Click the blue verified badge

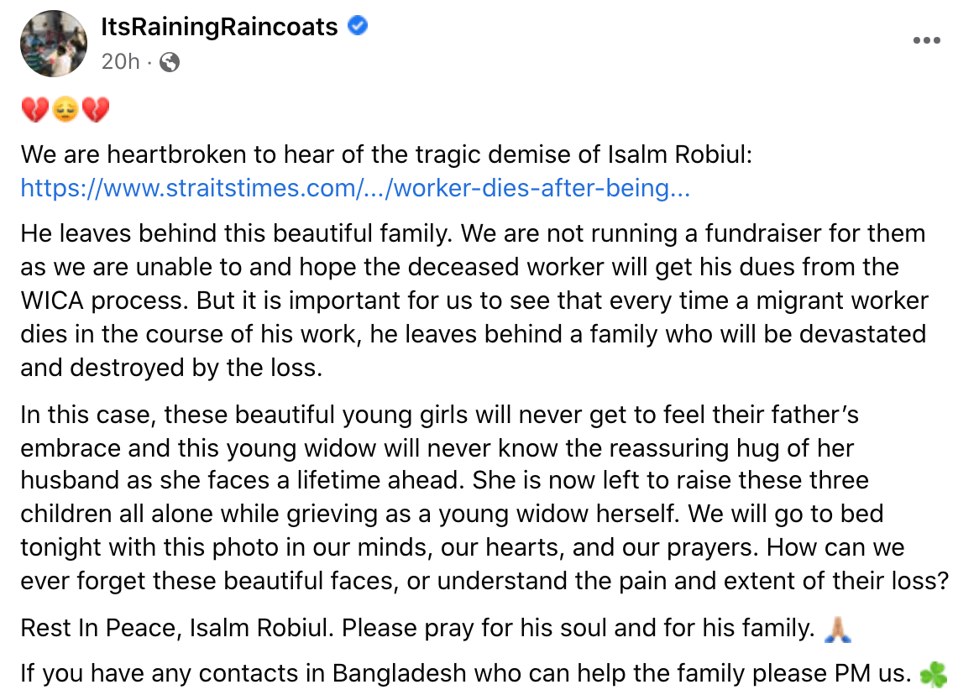[x=358, y=27]
